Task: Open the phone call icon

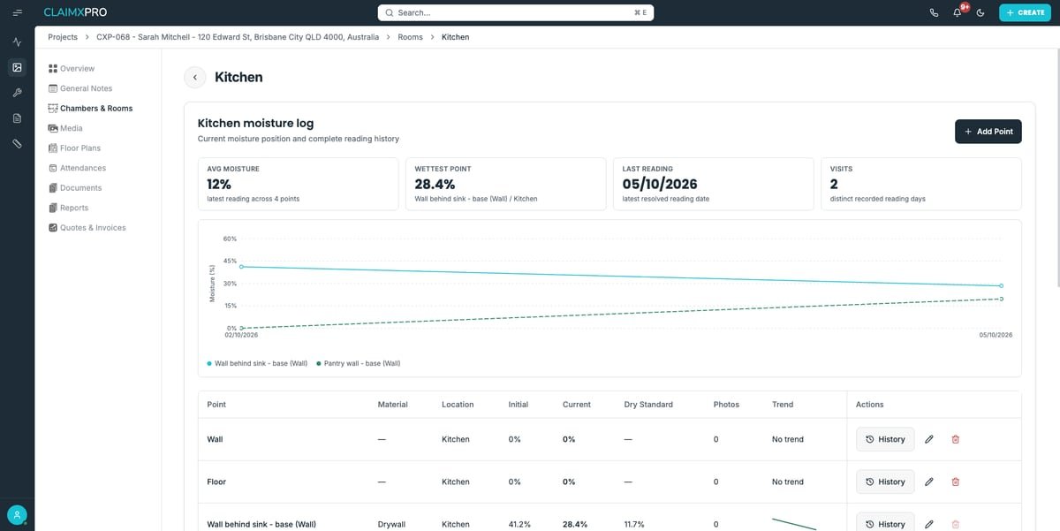Action: click(935, 12)
